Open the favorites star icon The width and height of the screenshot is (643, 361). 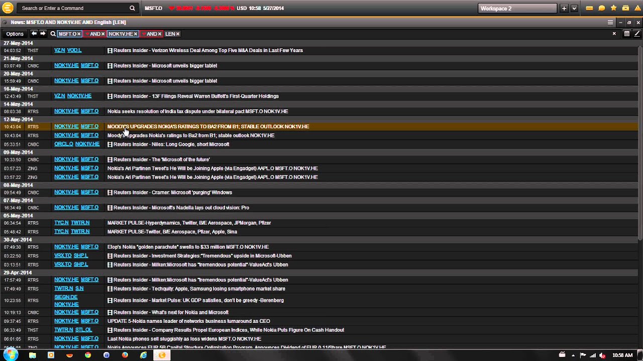tap(613, 8)
